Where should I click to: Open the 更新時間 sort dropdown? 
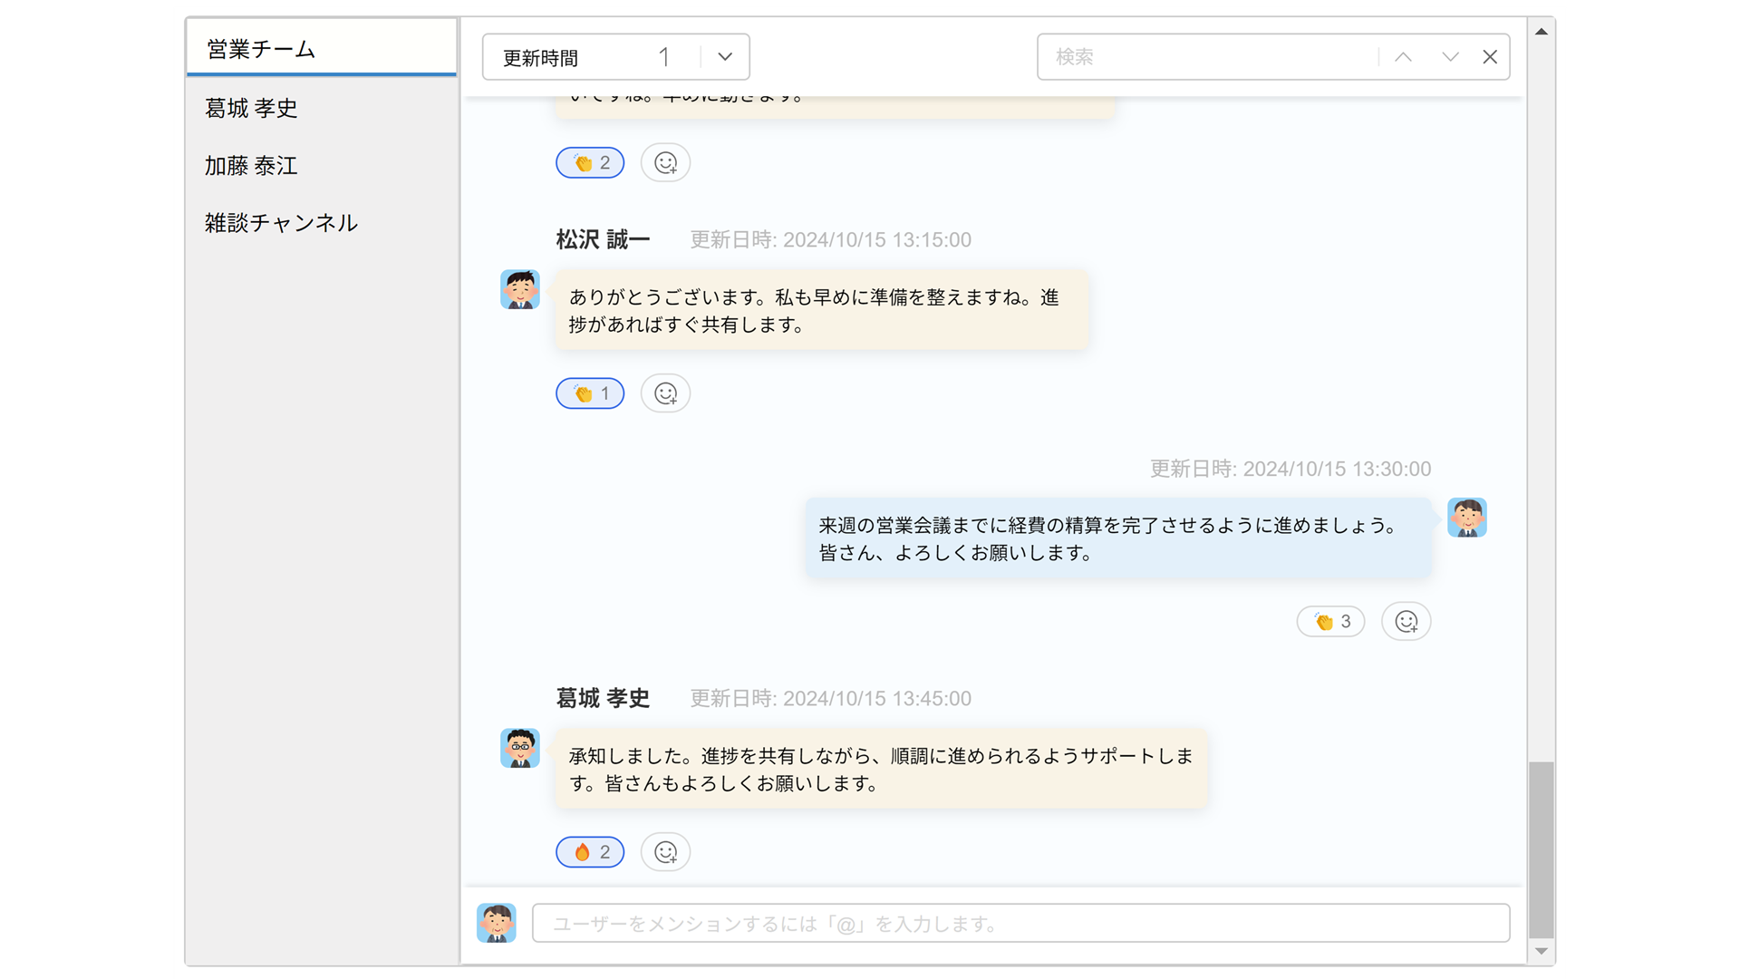coord(615,57)
